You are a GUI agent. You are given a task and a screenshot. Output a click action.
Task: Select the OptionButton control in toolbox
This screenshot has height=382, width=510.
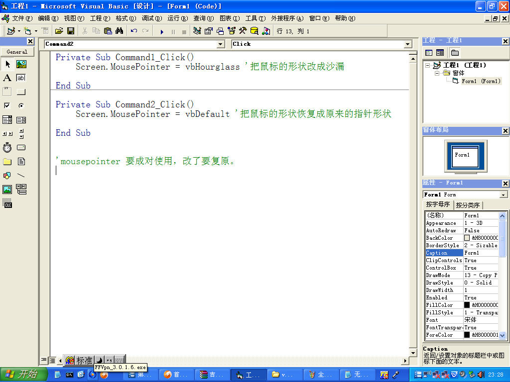tap(21, 106)
